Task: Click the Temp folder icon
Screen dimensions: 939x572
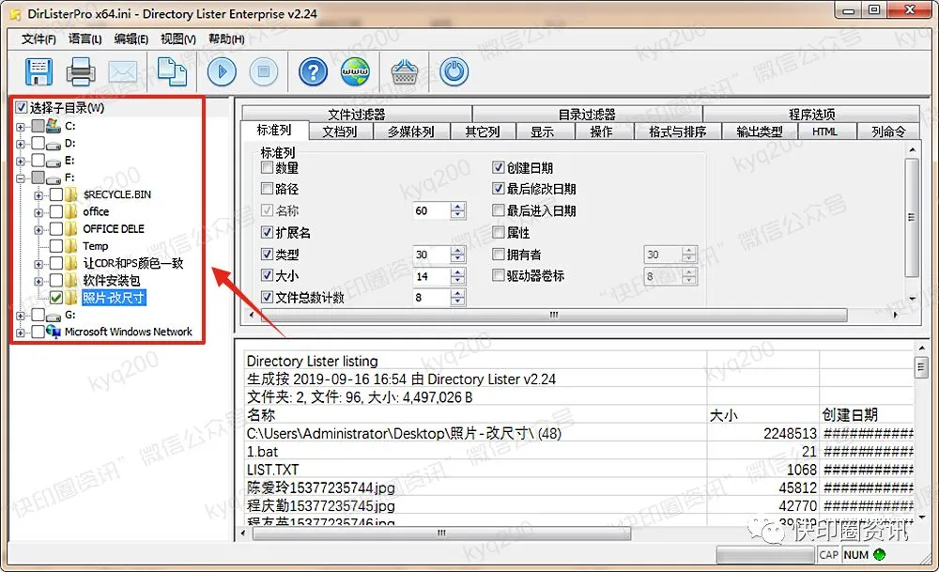Action: [x=72, y=246]
